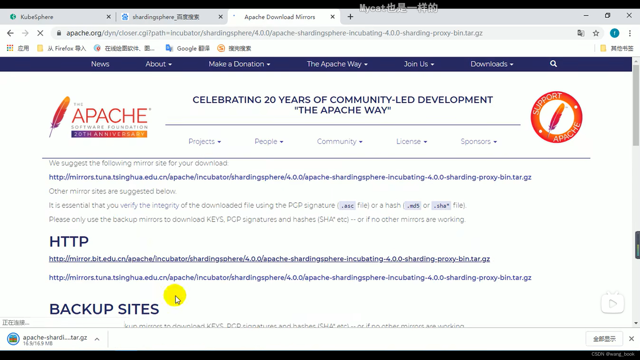Open a new tab with plus button

(x=350, y=17)
